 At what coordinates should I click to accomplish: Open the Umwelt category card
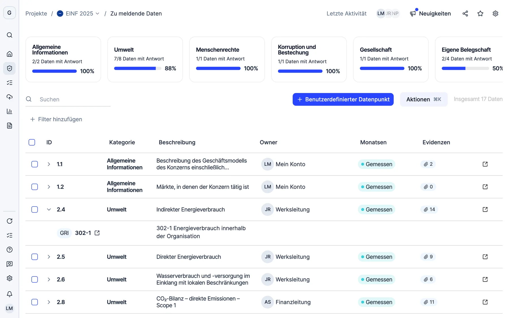pyautogui.click(x=145, y=59)
